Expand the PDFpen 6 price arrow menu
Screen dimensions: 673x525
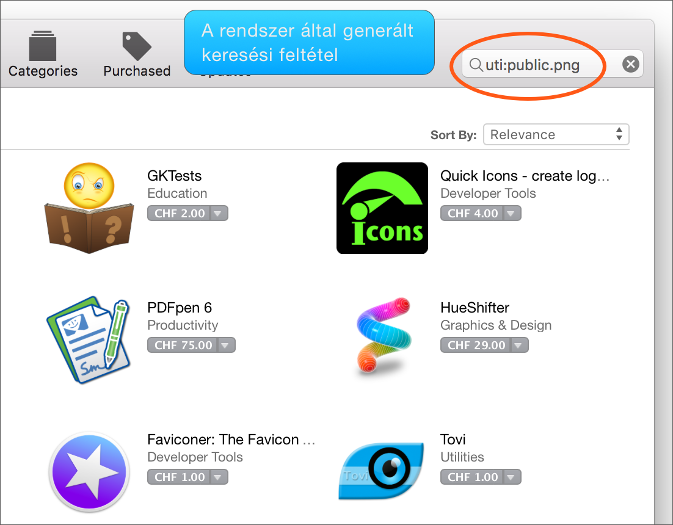pyautogui.click(x=226, y=345)
